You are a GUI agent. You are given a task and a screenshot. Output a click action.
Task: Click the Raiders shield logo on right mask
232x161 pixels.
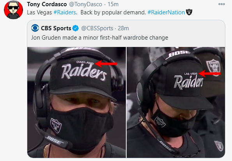click(160, 122)
